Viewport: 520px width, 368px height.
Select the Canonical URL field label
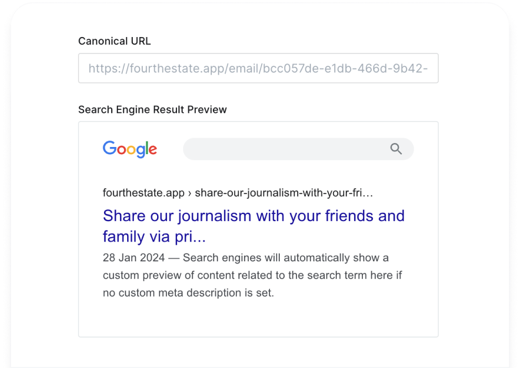[115, 41]
